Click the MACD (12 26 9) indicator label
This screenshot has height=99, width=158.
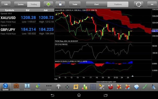[71, 61]
